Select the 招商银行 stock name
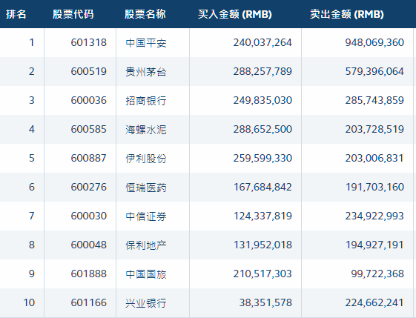The height and width of the screenshot is (318, 416). [x=146, y=101]
